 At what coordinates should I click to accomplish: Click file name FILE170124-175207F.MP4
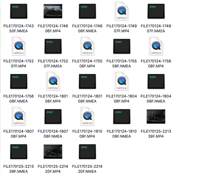click(x=18, y=64)
